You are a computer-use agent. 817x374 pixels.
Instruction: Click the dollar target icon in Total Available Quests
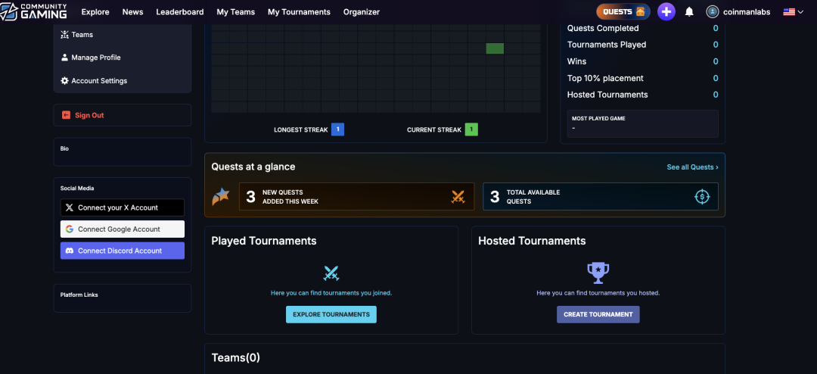coord(702,197)
